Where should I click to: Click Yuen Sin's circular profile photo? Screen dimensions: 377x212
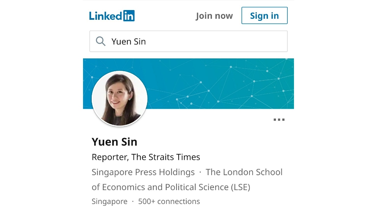coord(120,99)
